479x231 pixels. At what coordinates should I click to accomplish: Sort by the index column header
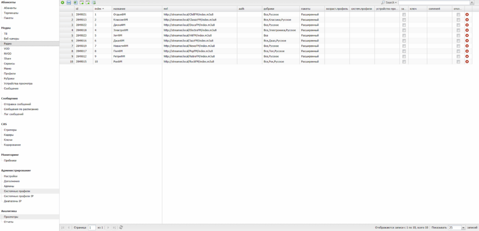click(x=99, y=9)
